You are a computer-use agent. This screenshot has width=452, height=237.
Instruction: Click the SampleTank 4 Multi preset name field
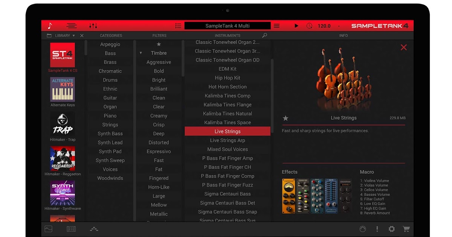pyautogui.click(x=228, y=26)
